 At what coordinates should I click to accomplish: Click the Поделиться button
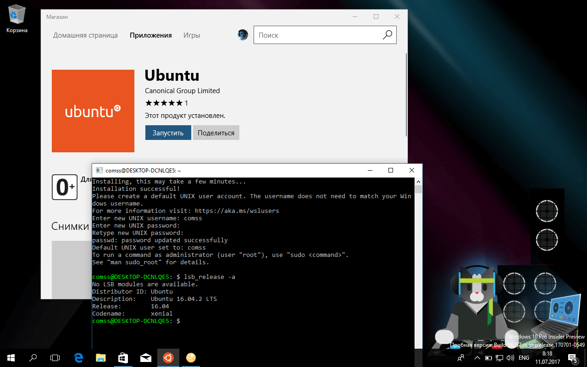click(216, 132)
